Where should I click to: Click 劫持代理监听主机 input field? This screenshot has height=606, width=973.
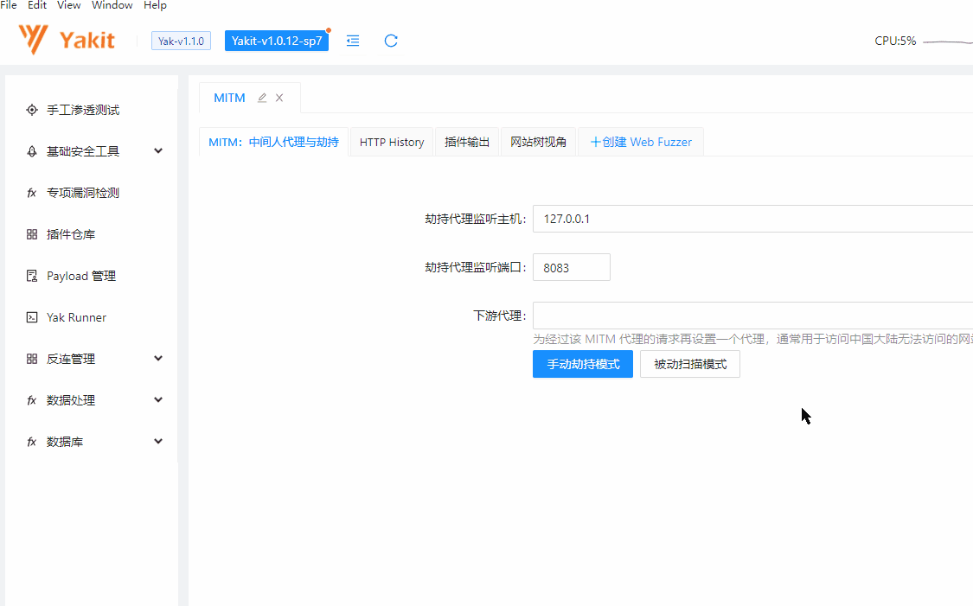click(752, 219)
